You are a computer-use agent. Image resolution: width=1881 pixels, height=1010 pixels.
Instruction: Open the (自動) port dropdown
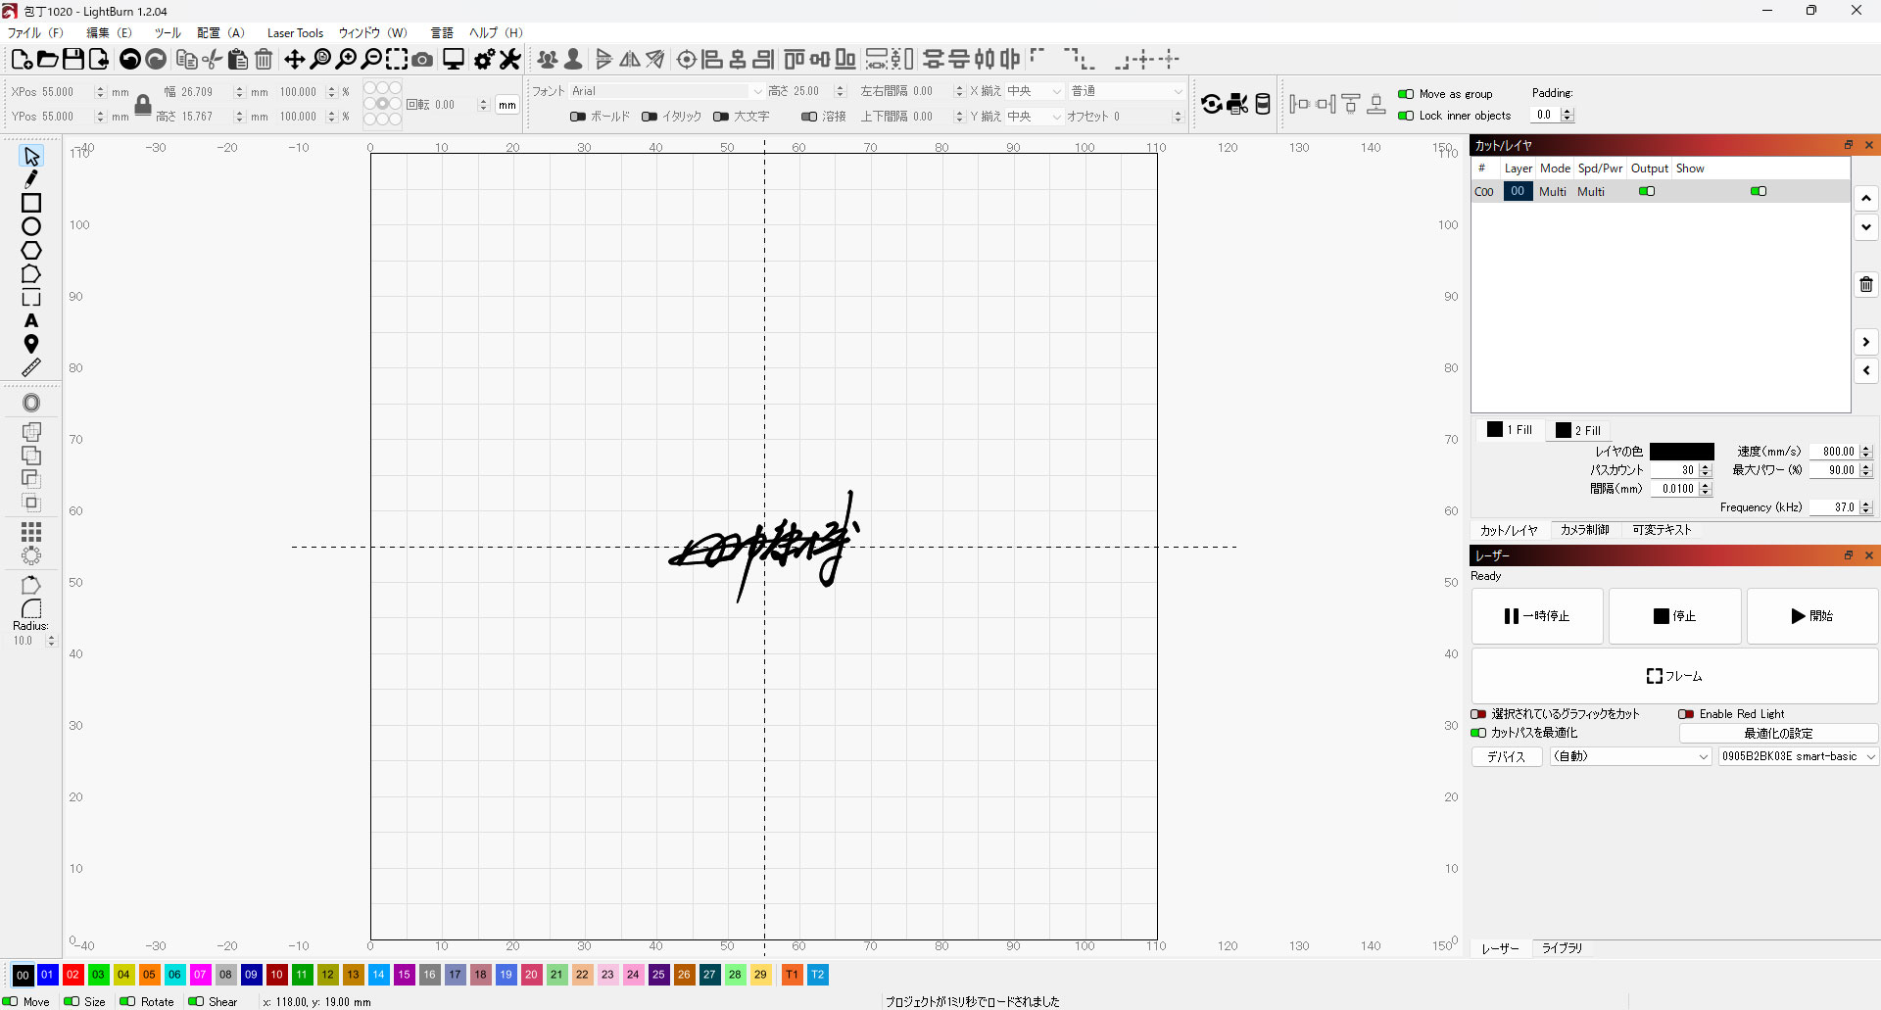click(1631, 756)
